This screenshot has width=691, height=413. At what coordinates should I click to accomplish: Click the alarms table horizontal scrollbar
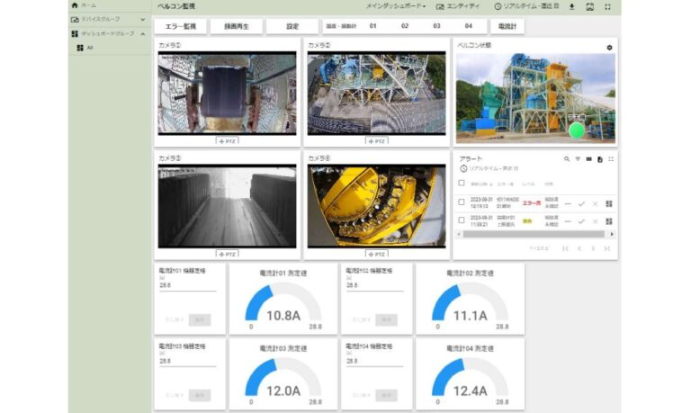[x=534, y=234]
